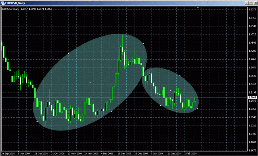258x156 pixels.
Task: Click the chart shift triangle marker
Action: [x=198, y=7]
